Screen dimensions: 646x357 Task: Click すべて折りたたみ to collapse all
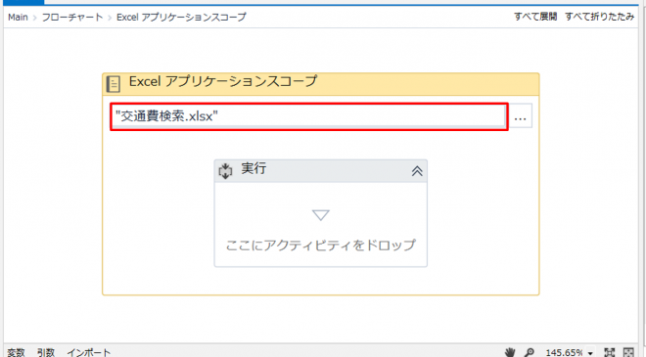click(599, 17)
